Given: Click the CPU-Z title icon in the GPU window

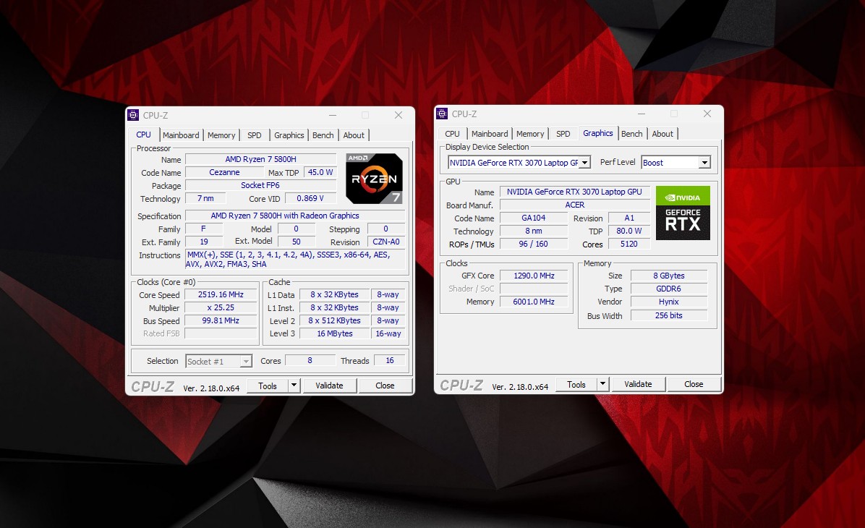Looking at the screenshot, I should (x=442, y=114).
